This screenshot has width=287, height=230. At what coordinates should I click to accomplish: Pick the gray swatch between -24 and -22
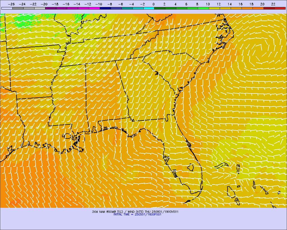pyautogui.click(x=29, y=8)
